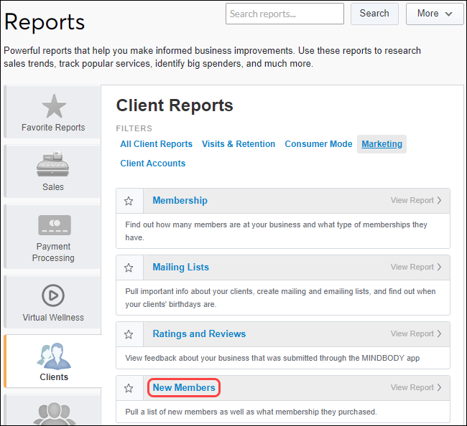Viewport: 467px width, 426px height.
Task: Favorite the Membership report star
Action: coord(129,201)
